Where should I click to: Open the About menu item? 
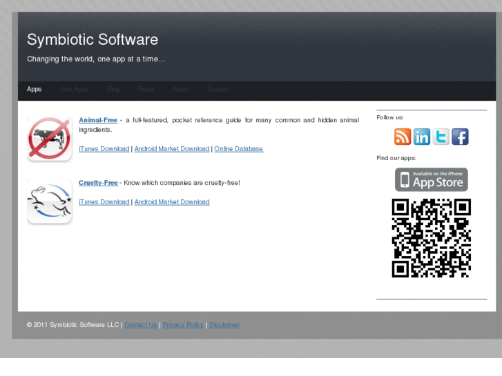(x=181, y=89)
